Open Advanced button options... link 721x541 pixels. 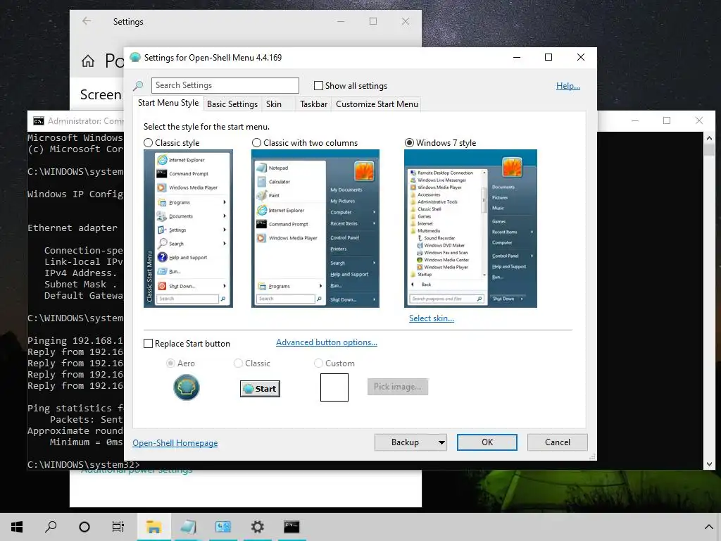click(x=327, y=342)
